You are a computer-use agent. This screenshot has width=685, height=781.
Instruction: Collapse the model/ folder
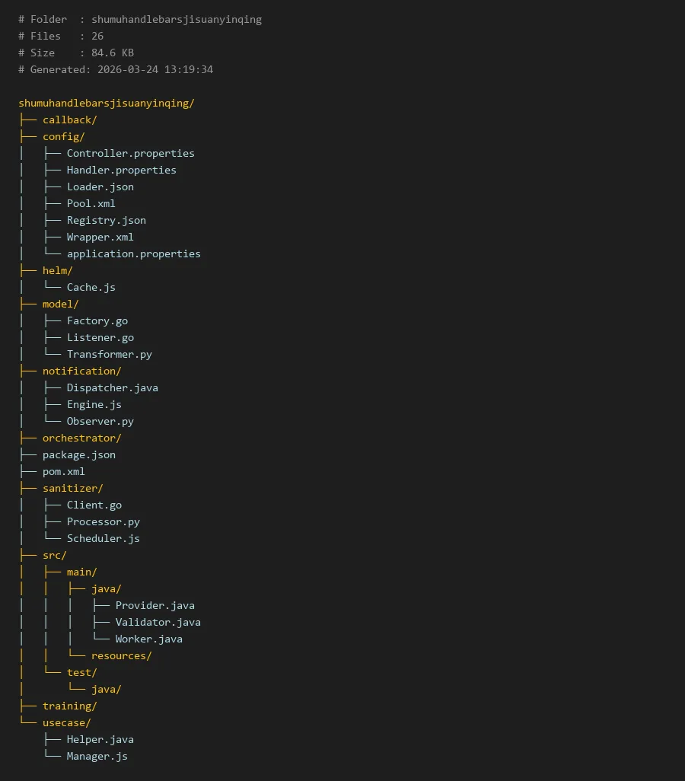(60, 304)
